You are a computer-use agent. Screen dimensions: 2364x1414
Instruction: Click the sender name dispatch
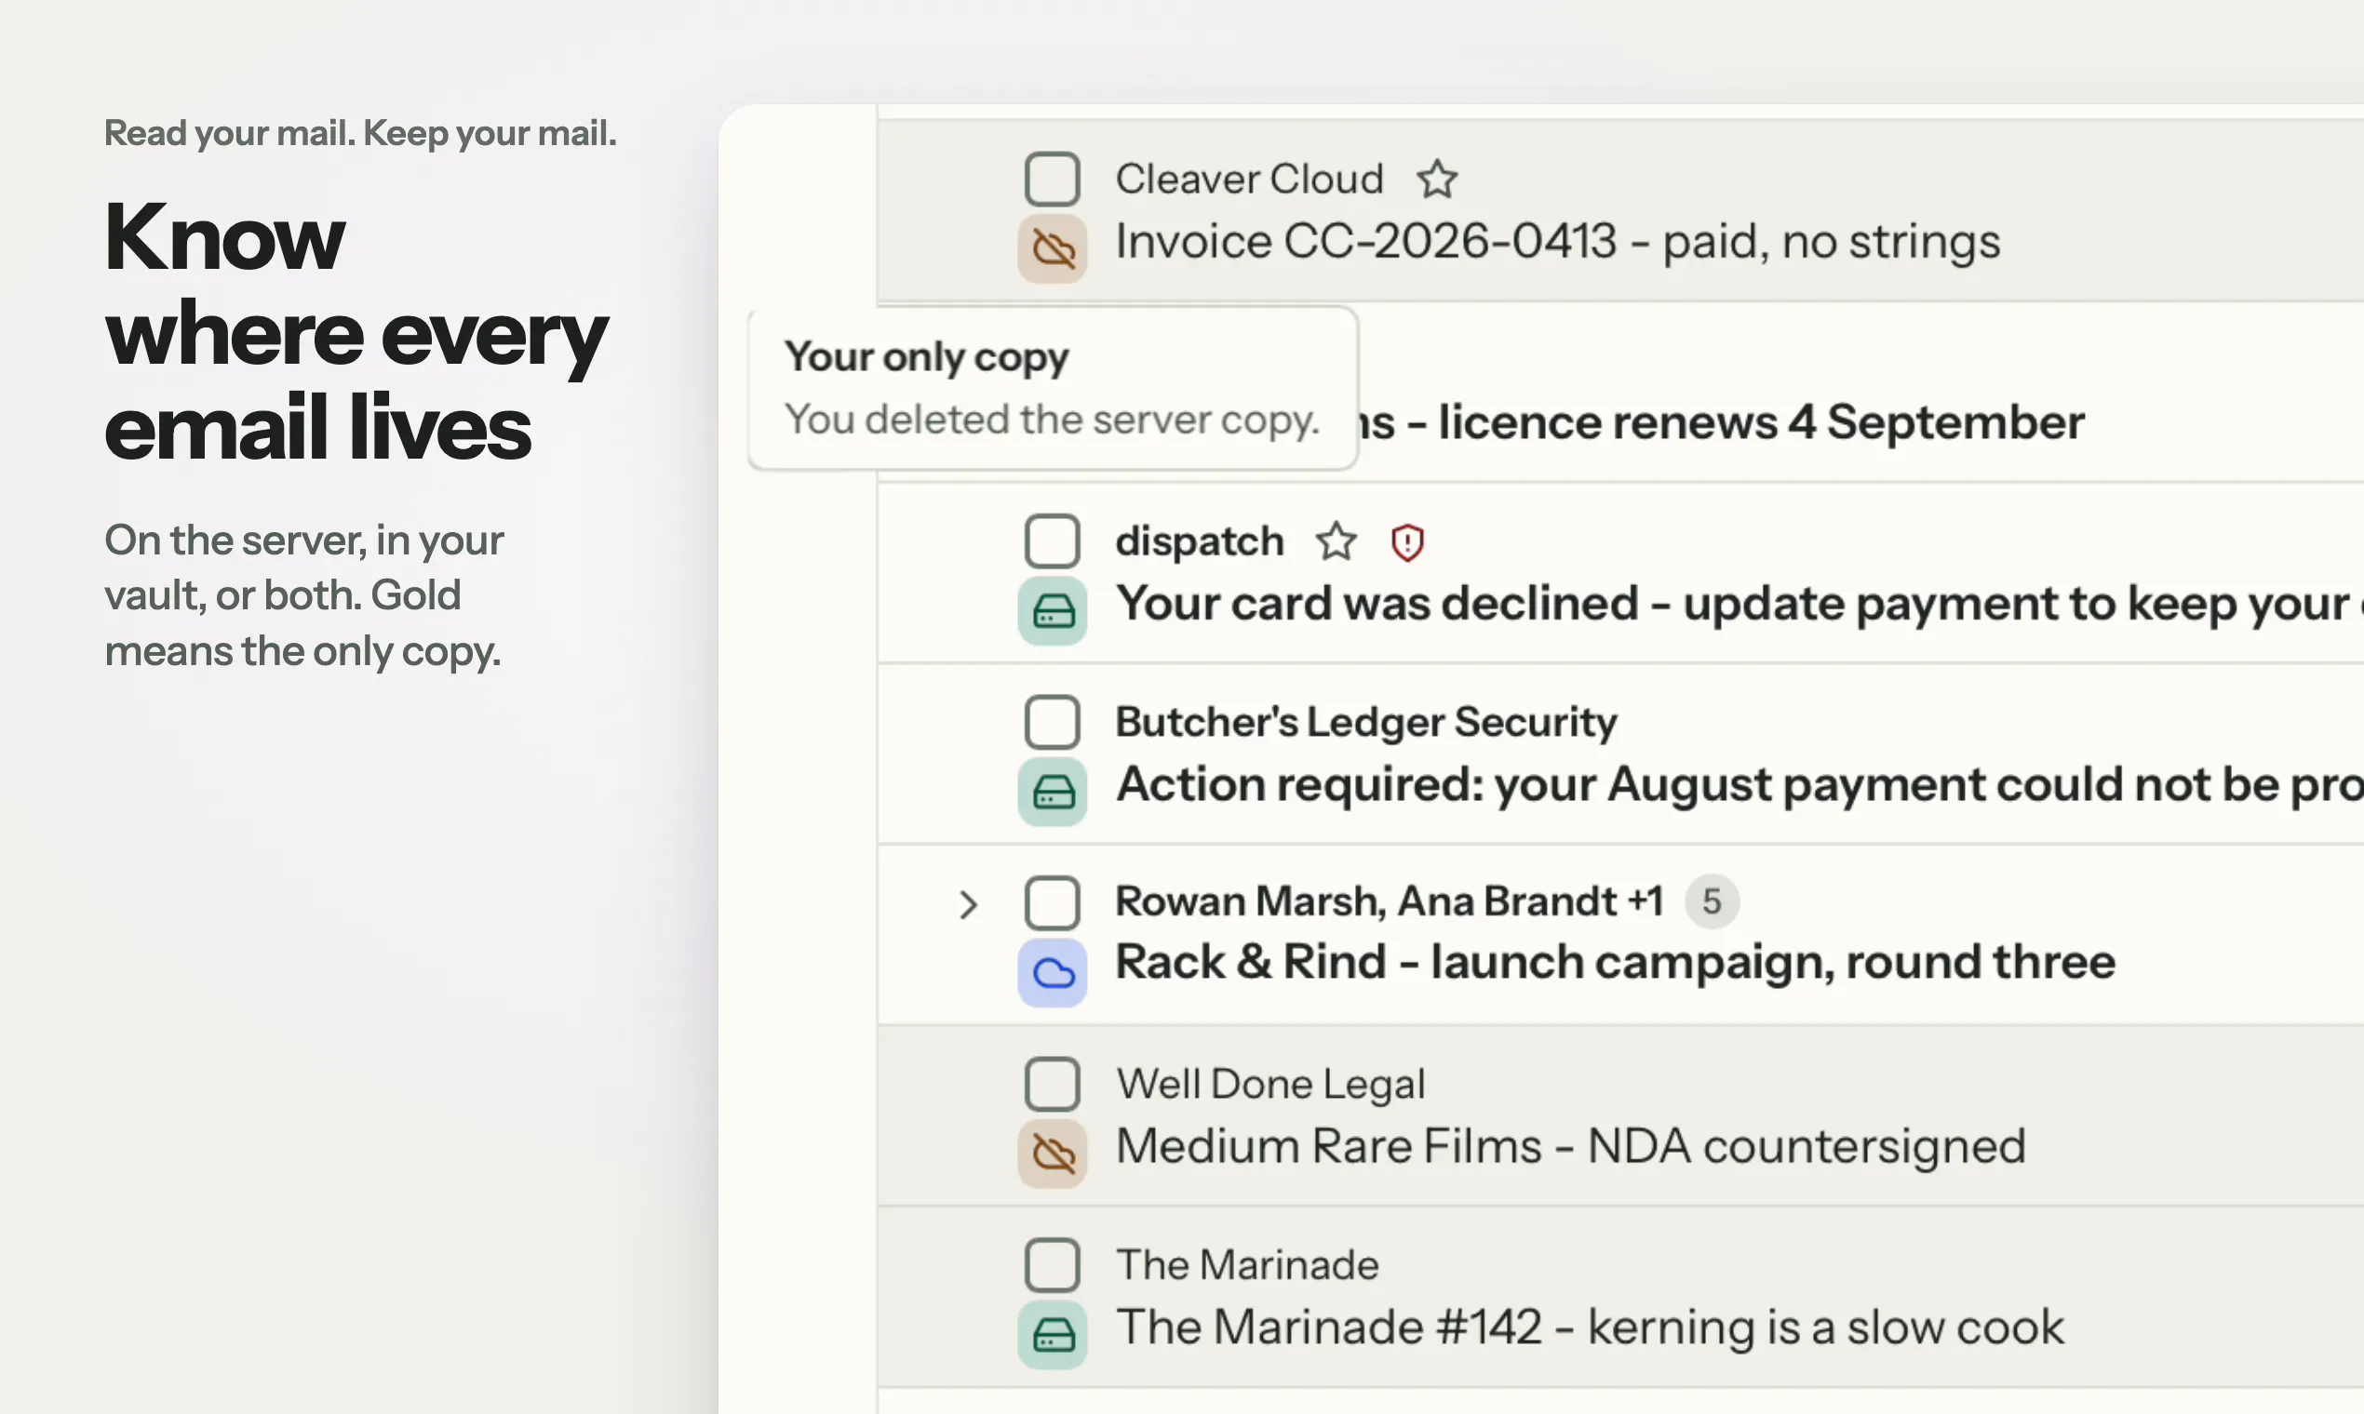pyautogui.click(x=1199, y=541)
